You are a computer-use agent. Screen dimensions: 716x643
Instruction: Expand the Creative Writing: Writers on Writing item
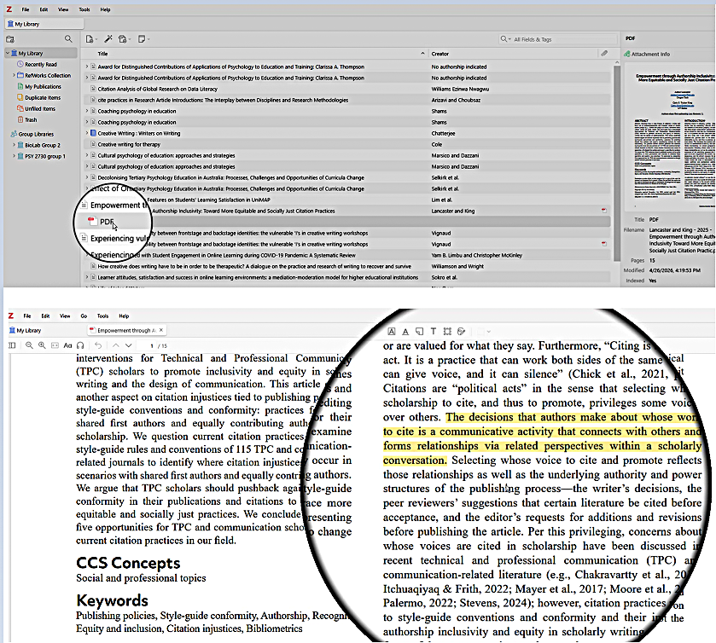pos(85,133)
